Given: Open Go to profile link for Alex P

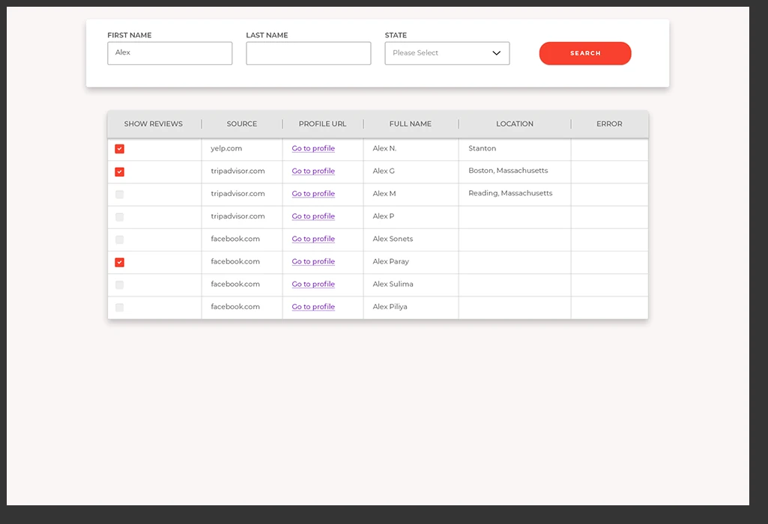Looking at the screenshot, I should 313,216.
